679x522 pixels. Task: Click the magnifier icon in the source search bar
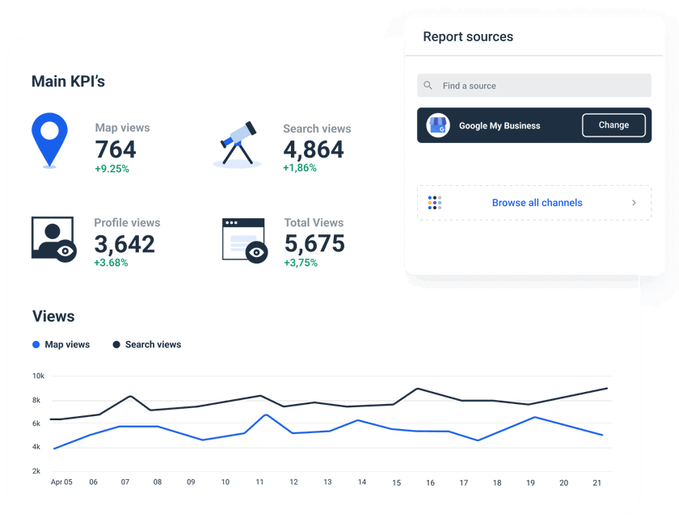pos(428,86)
